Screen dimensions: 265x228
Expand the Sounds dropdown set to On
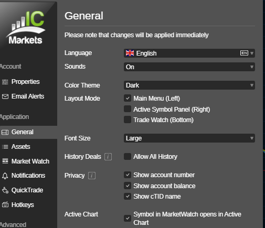189,67
